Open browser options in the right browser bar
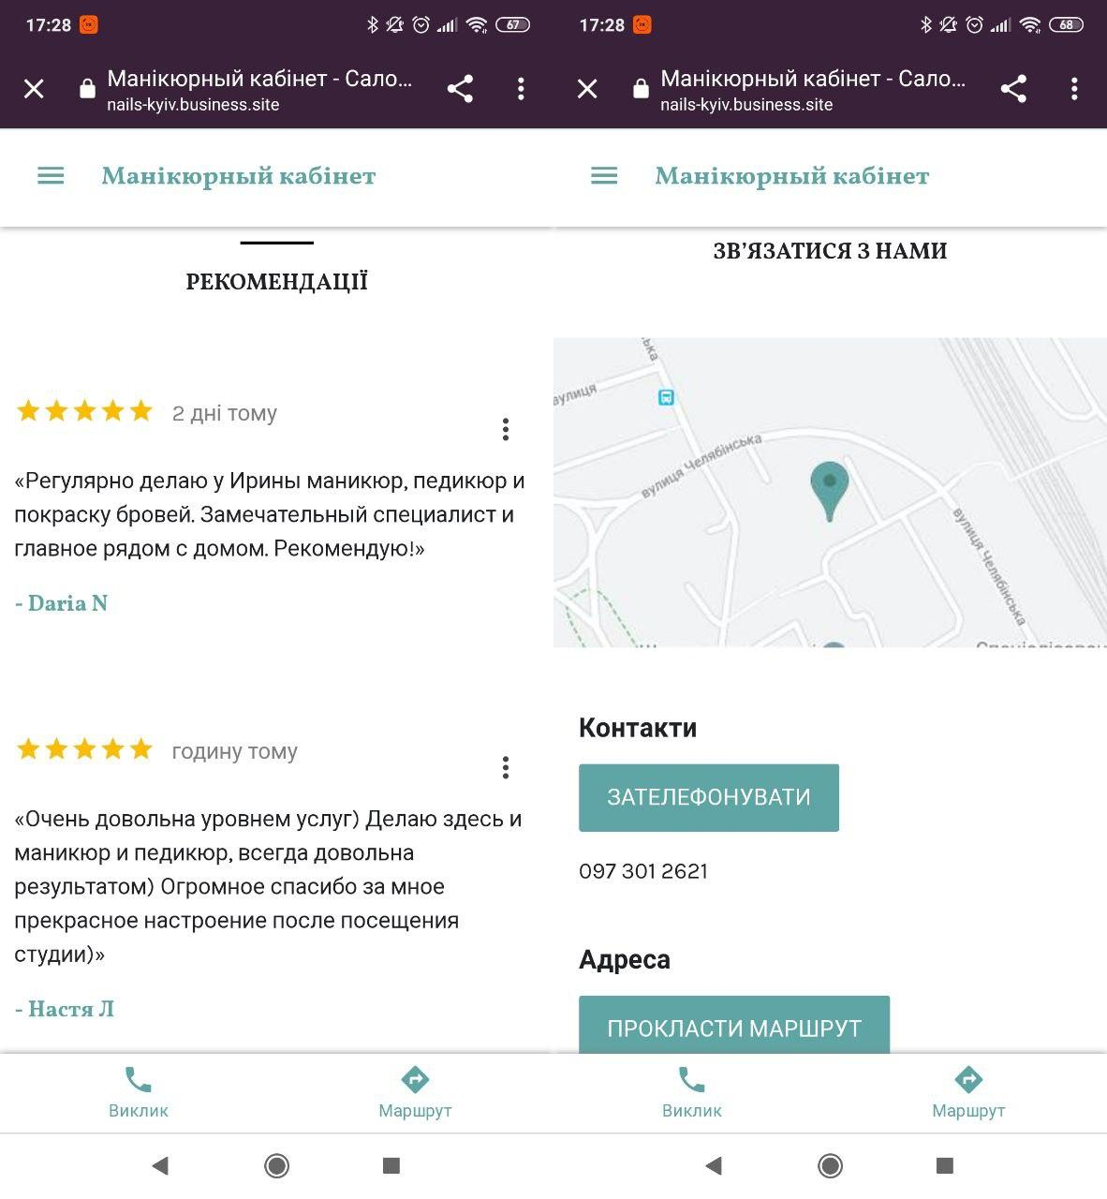1107x1199 pixels. (x=1074, y=89)
